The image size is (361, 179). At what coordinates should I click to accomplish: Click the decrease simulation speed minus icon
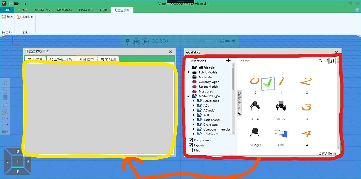coord(195,41)
